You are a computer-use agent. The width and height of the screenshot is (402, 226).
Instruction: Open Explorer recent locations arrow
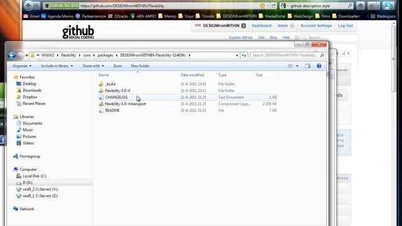point(26,55)
